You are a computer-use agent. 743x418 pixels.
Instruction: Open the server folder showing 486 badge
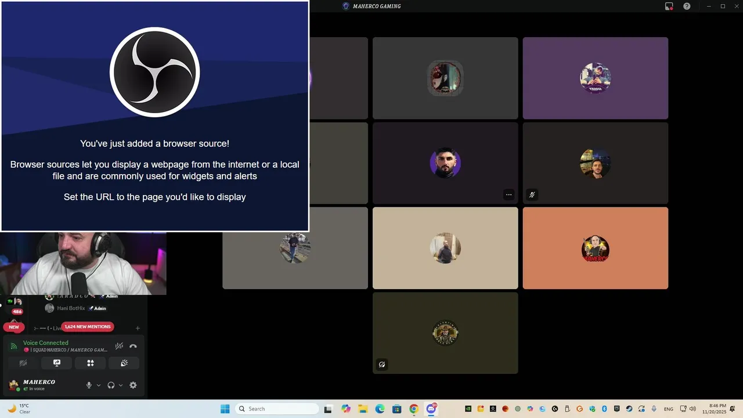point(14,305)
